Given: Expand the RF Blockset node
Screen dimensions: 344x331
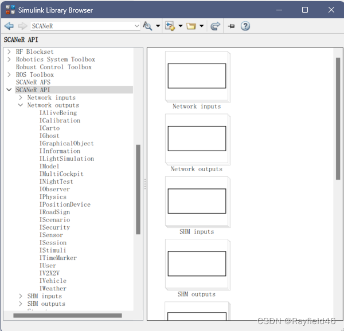Looking at the screenshot, I should click(9, 52).
